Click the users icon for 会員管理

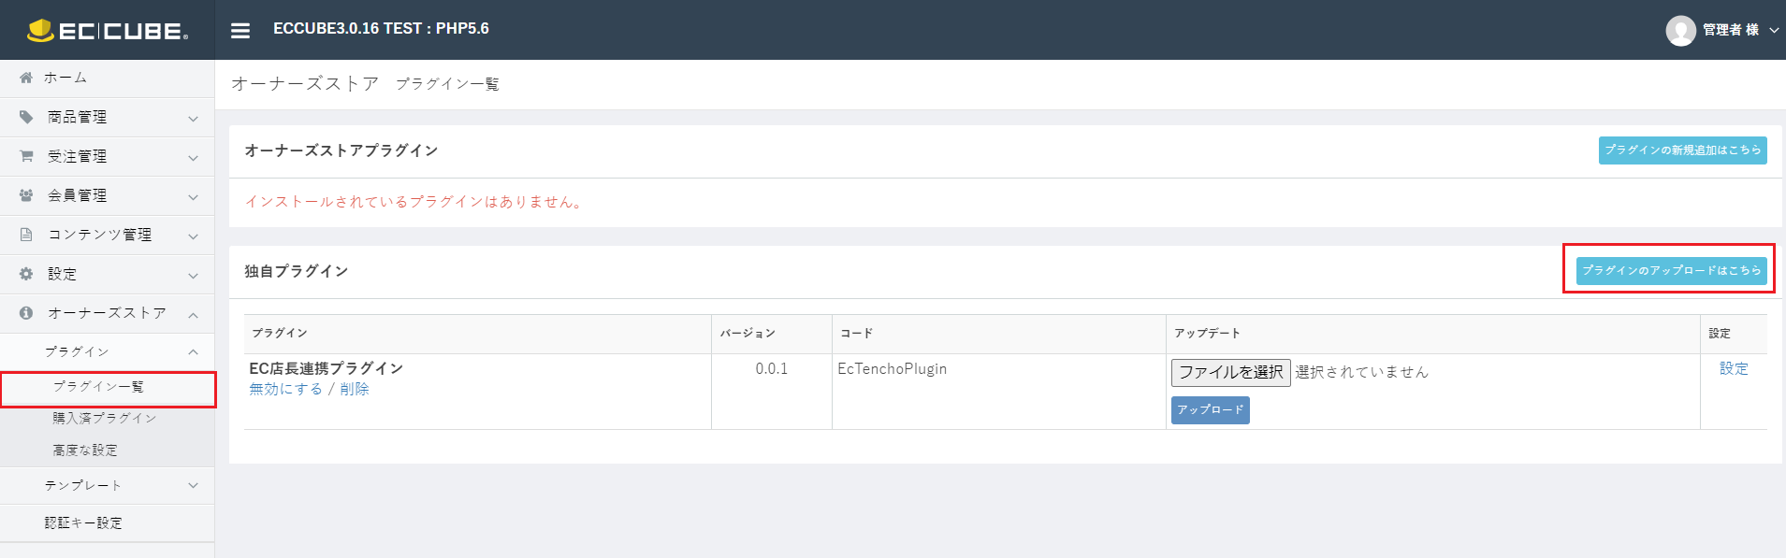pyautogui.click(x=26, y=195)
